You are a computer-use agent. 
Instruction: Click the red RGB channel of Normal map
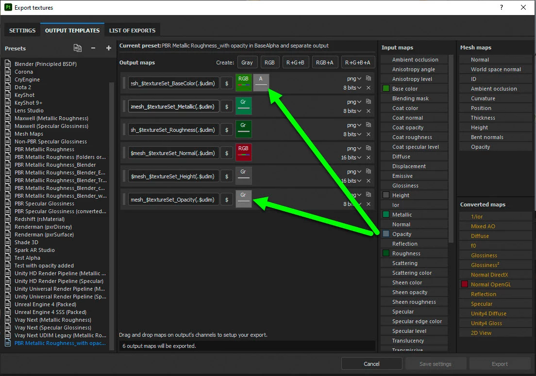point(243,152)
